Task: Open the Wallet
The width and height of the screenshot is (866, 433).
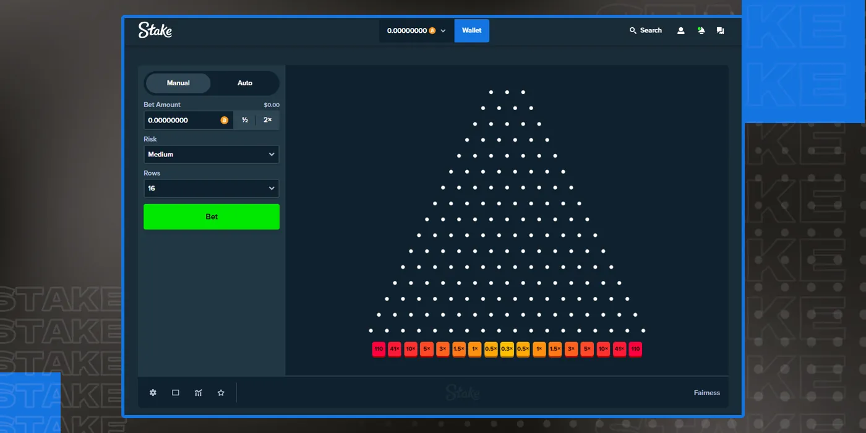Action: (471, 30)
